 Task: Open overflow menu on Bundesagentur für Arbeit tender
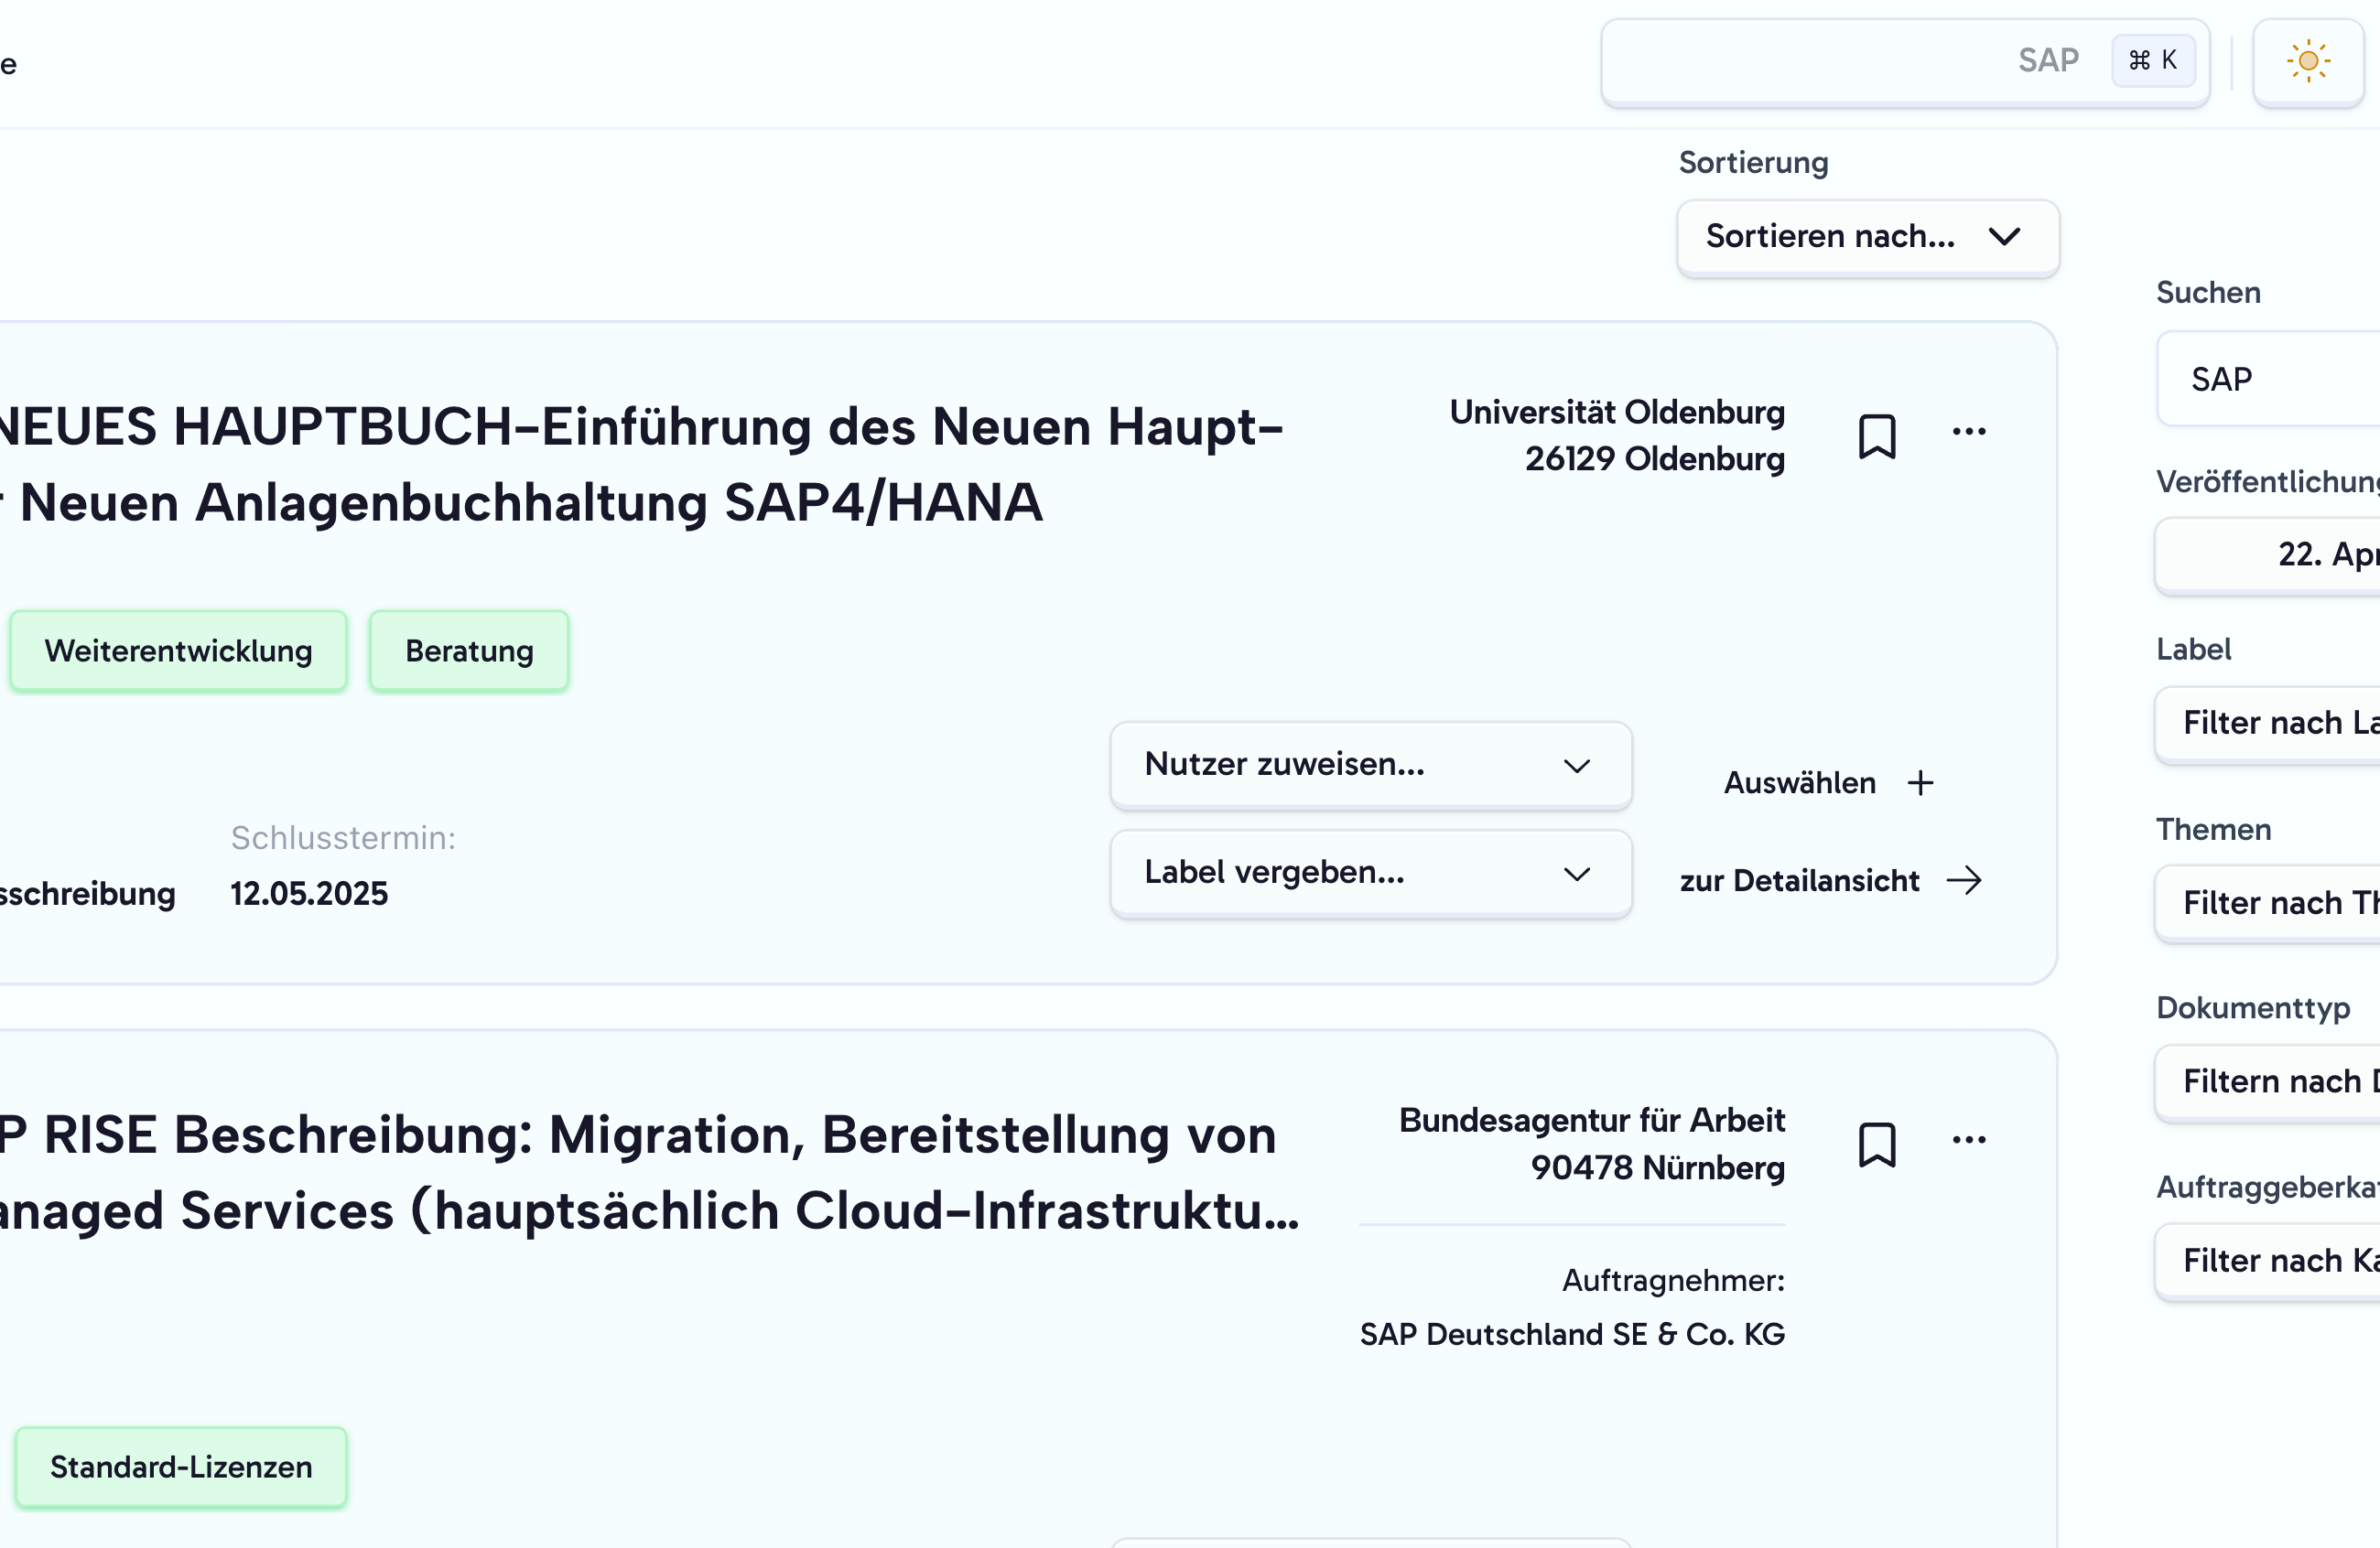(1969, 1139)
